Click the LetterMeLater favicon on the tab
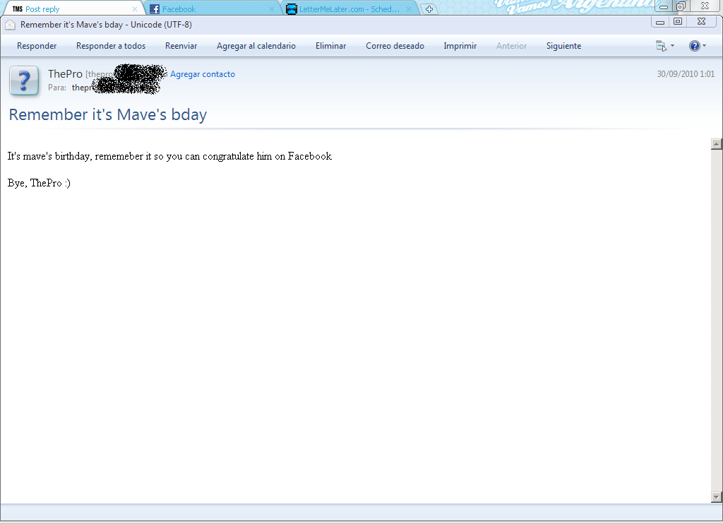Screen dimensions: 723x524 click(x=292, y=8)
